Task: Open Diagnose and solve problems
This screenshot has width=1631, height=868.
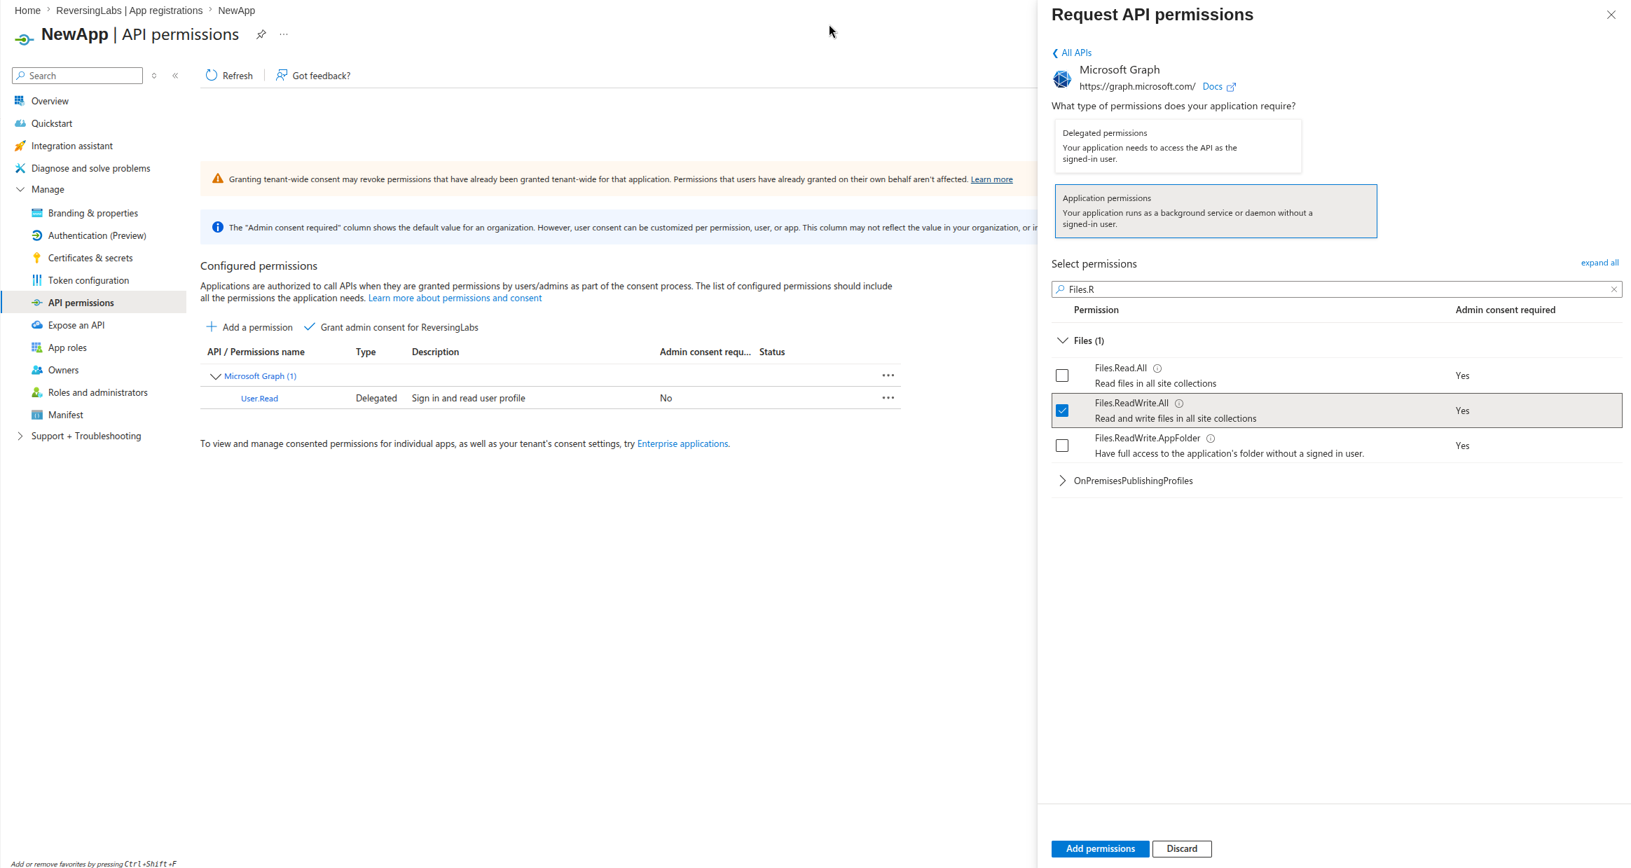Action: [91, 168]
